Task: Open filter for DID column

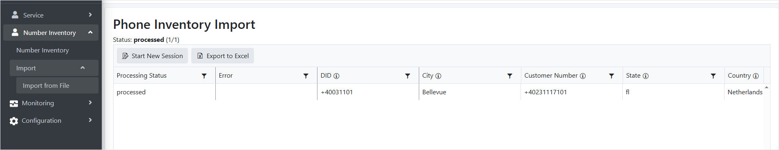Action: pyautogui.click(x=408, y=76)
